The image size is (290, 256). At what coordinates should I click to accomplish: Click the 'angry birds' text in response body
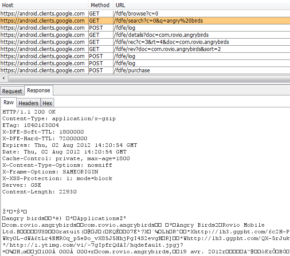coord(25,219)
